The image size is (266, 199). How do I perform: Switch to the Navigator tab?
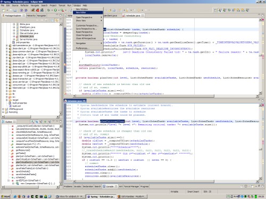(x=41, y=15)
